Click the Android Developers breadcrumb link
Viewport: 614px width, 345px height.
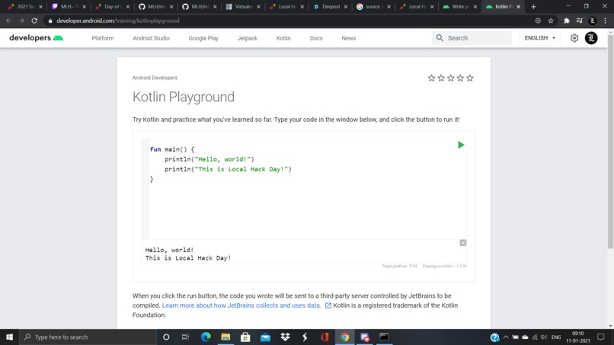155,78
